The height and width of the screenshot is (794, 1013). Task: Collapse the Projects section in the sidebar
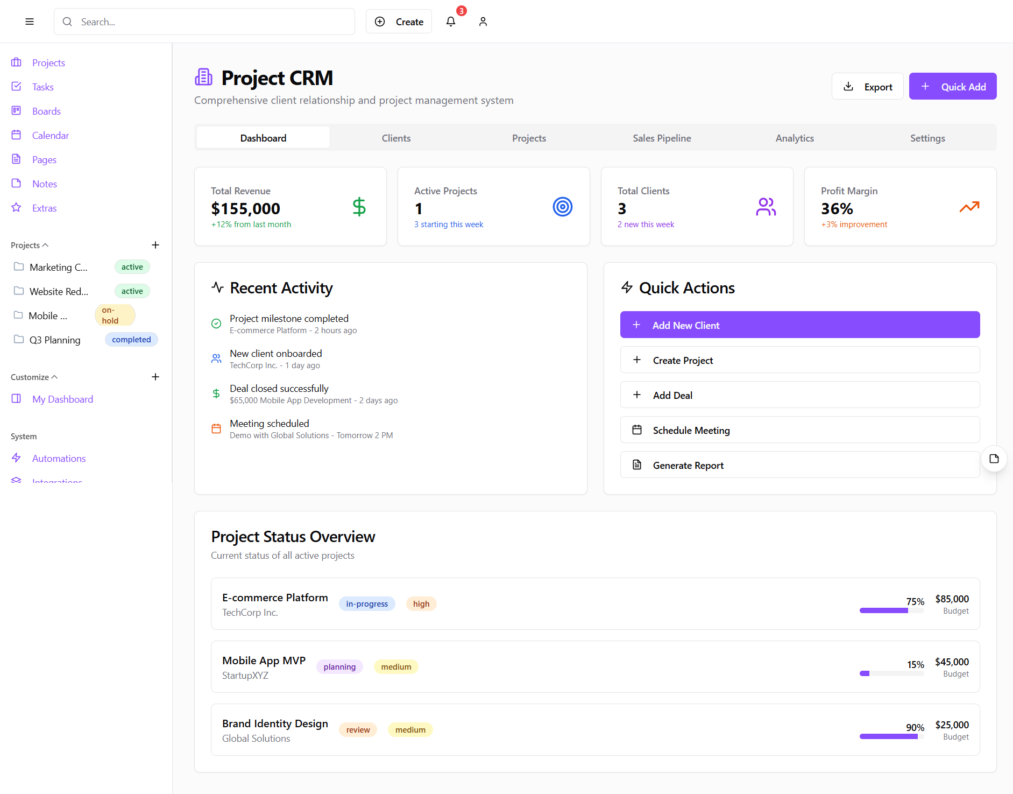pos(47,244)
